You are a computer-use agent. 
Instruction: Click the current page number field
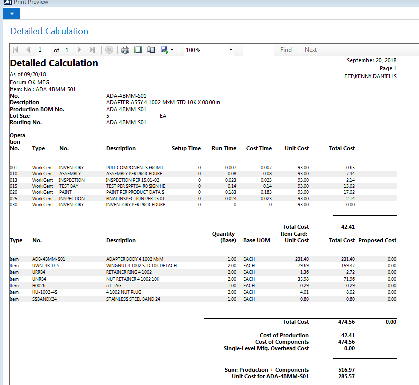(43, 50)
